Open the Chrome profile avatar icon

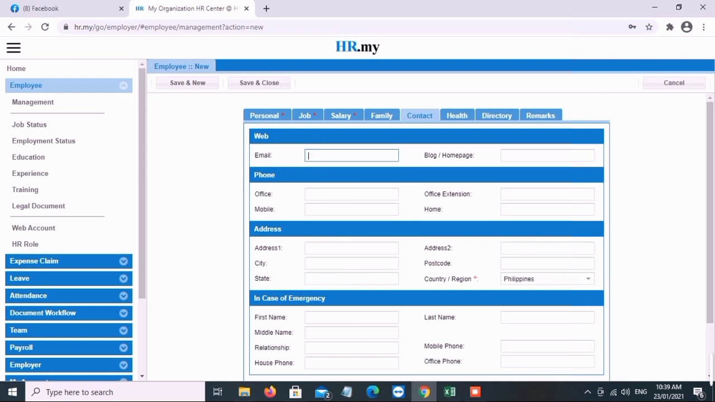[x=687, y=27]
